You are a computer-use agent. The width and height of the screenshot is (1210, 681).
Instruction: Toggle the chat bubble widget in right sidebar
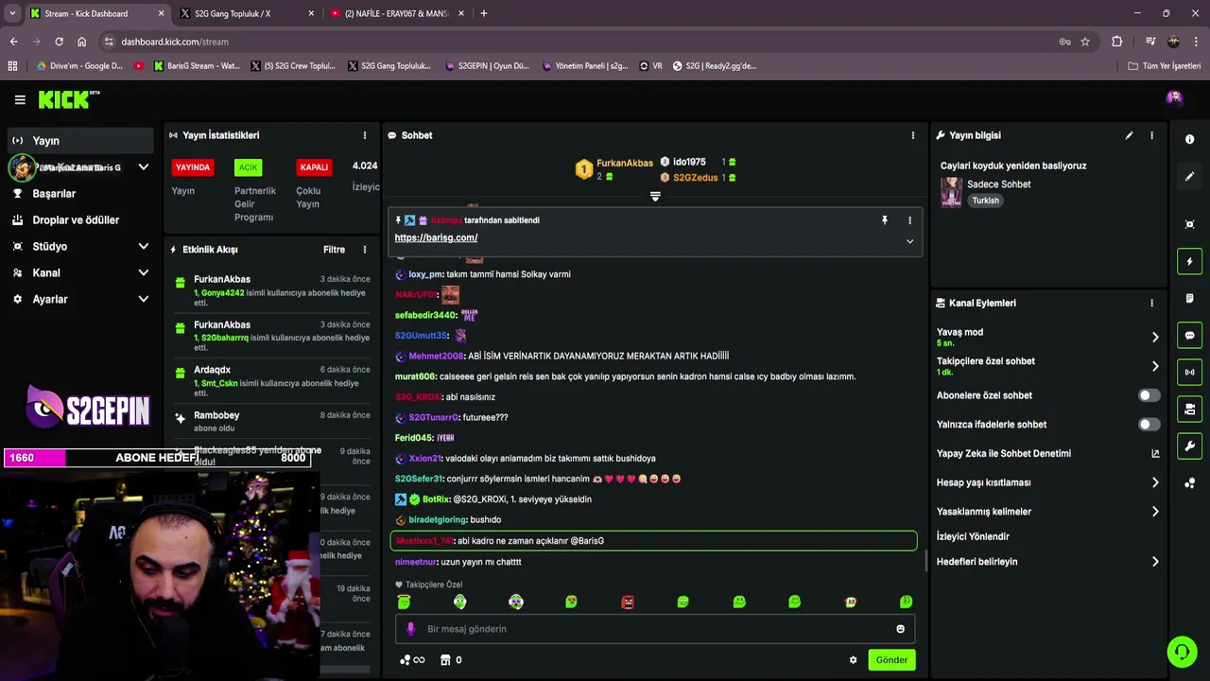1189,335
